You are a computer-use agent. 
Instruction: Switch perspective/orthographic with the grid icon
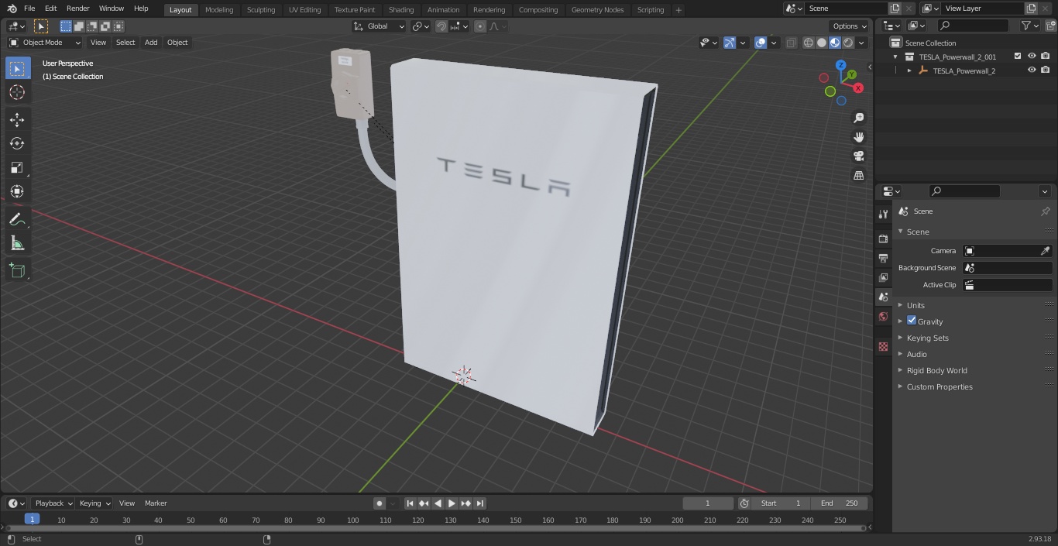pos(859,175)
